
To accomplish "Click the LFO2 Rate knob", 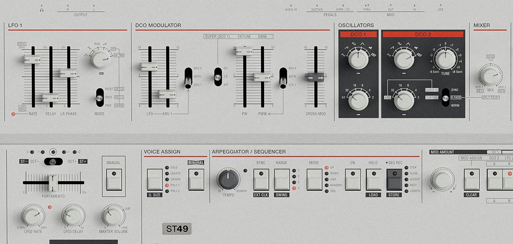I will 32,216.
